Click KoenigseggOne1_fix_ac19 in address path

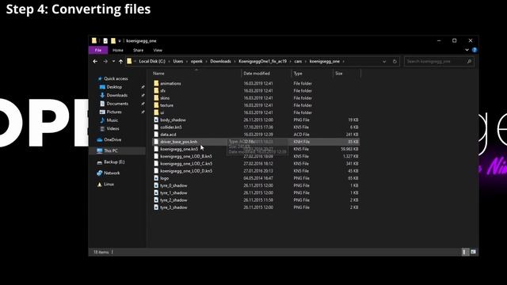tap(262, 62)
